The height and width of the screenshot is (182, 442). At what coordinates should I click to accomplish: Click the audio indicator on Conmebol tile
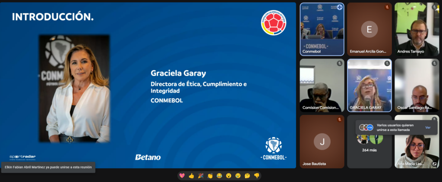339,7
